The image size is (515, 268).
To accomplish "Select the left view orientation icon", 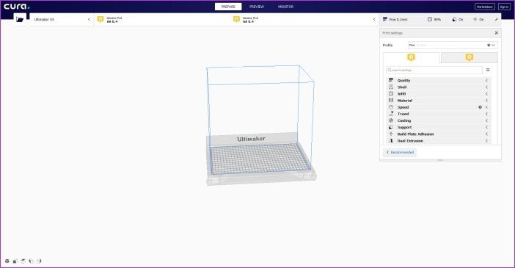I will [x=31, y=261].
